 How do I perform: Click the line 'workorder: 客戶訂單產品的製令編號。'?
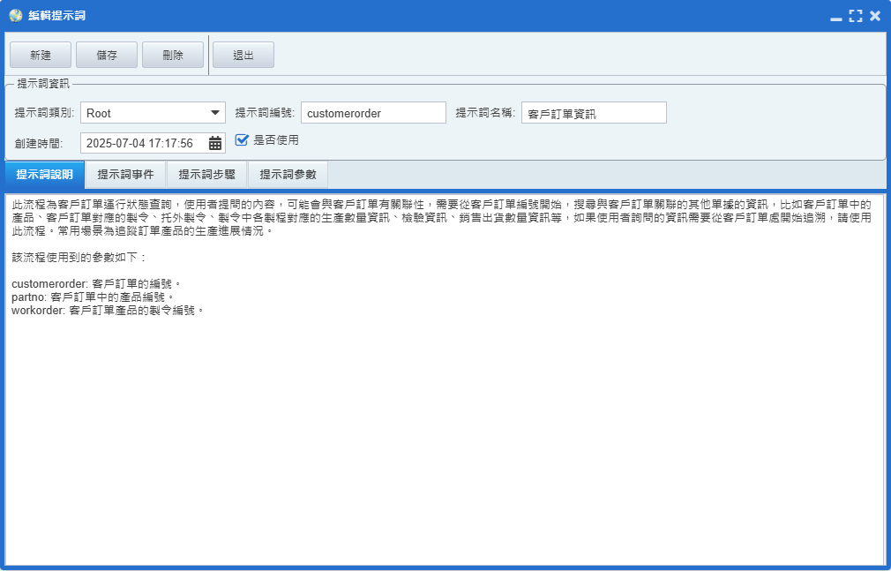click(108, 310)
